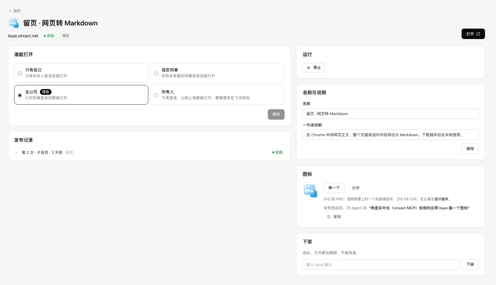Click the 下架 button

click(470, 264)
